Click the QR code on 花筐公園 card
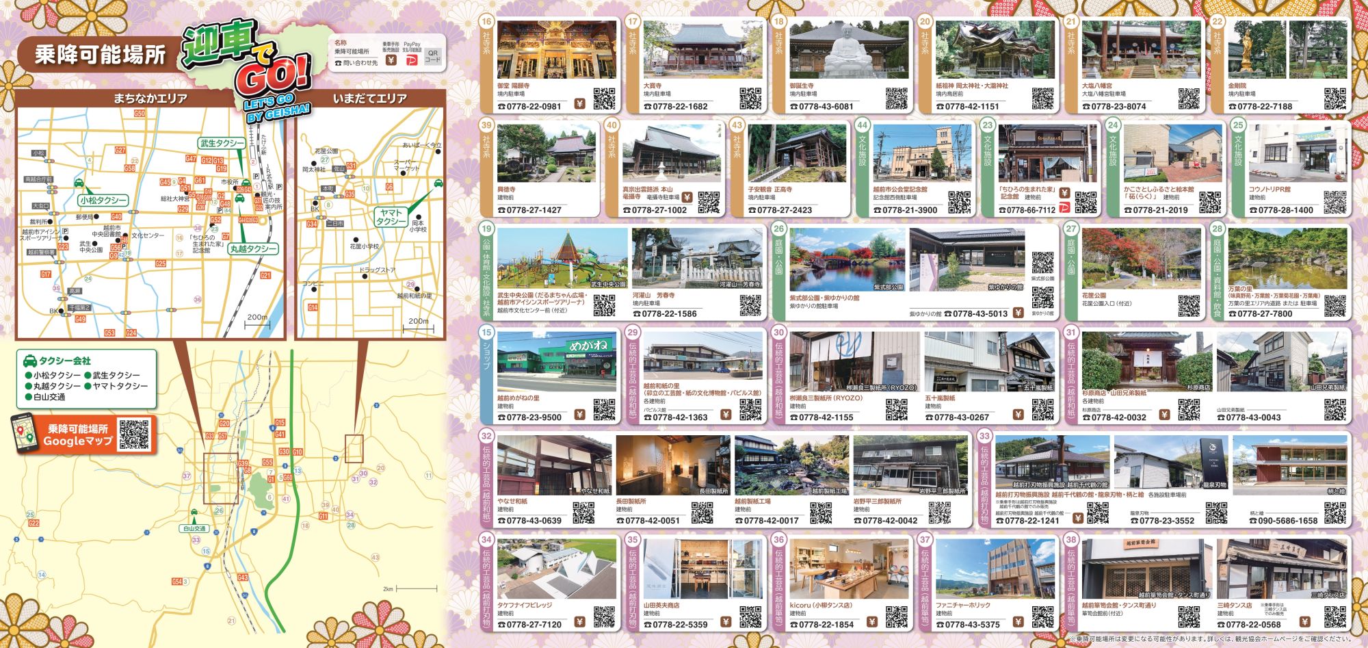The image size is (1368, 648). coord(1189,307)
